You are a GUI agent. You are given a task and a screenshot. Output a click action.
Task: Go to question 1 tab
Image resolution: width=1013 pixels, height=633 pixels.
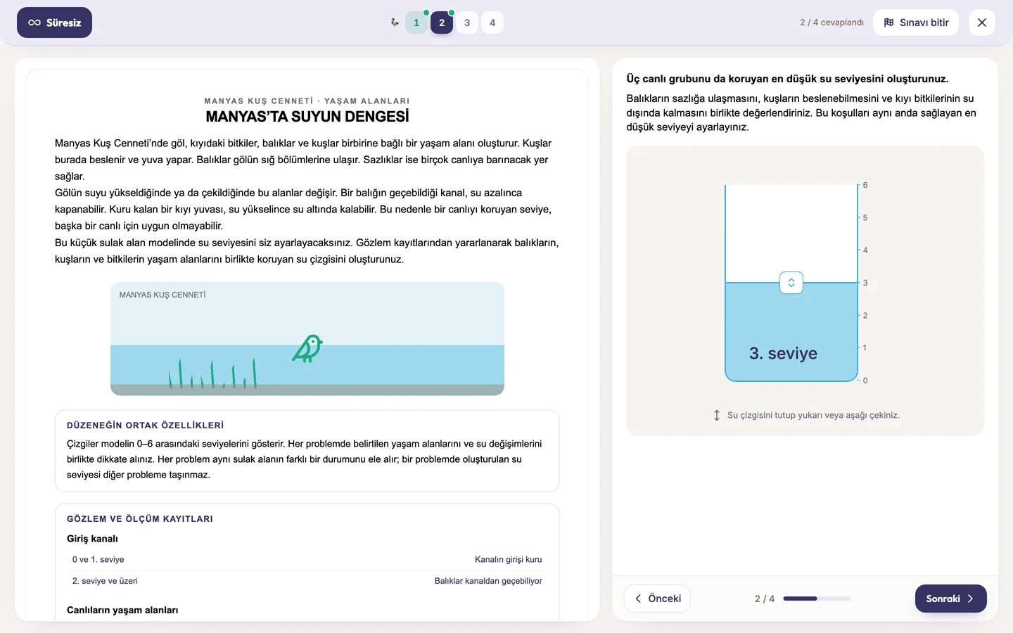(416, 23)
